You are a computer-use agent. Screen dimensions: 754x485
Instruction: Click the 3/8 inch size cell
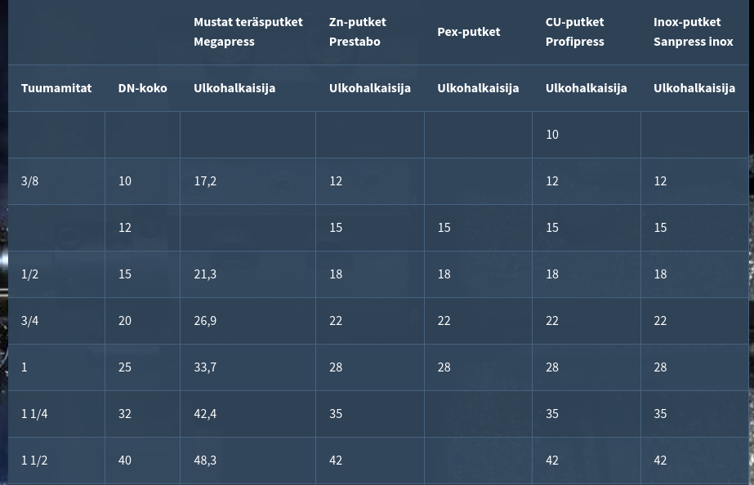pos(30,181)
